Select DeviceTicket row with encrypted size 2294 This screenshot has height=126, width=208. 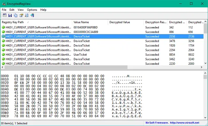coord(102,50)
